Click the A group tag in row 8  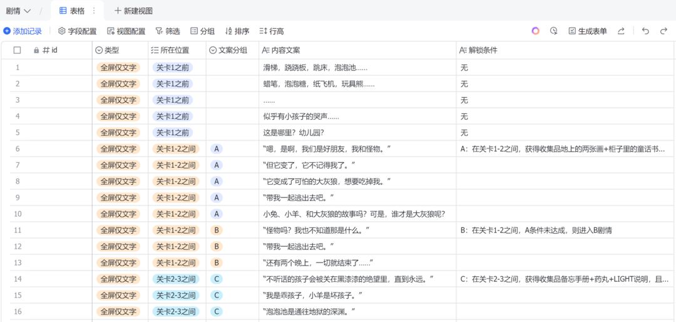(x=217, y=181)
